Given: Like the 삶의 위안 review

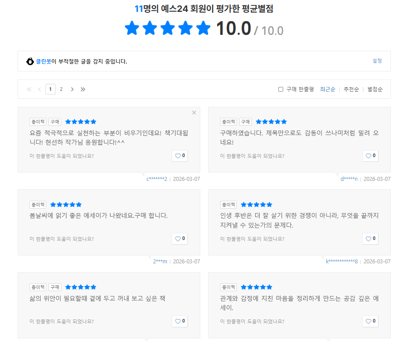Looking at the screenshot, I should point(180,321).
